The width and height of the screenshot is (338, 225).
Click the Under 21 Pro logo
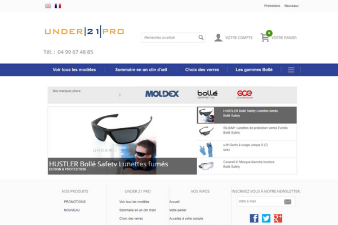point(84,31)
